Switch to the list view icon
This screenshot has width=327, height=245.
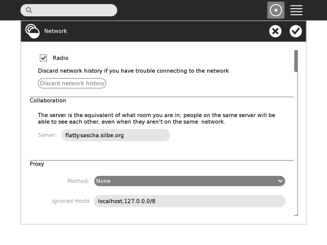tap(296, 10)
